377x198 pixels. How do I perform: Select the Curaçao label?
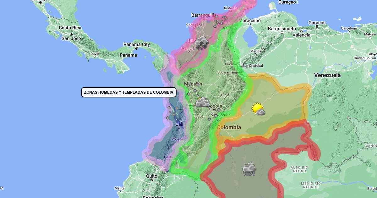point(287,2)
